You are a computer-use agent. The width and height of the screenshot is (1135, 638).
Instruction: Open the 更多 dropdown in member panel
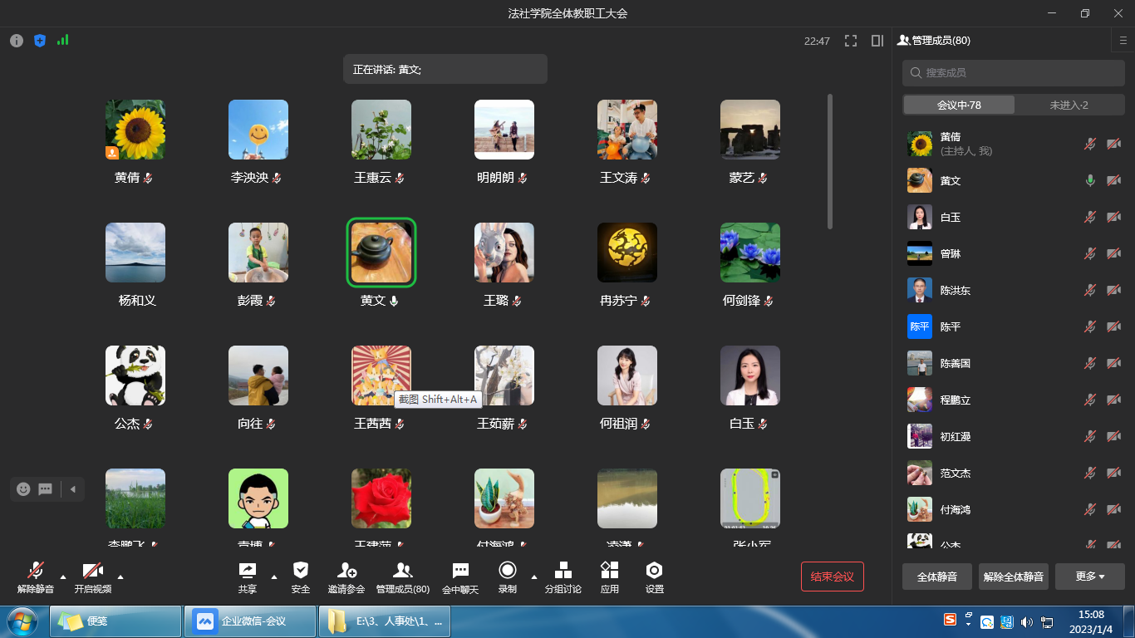[x=1089, y=576]
